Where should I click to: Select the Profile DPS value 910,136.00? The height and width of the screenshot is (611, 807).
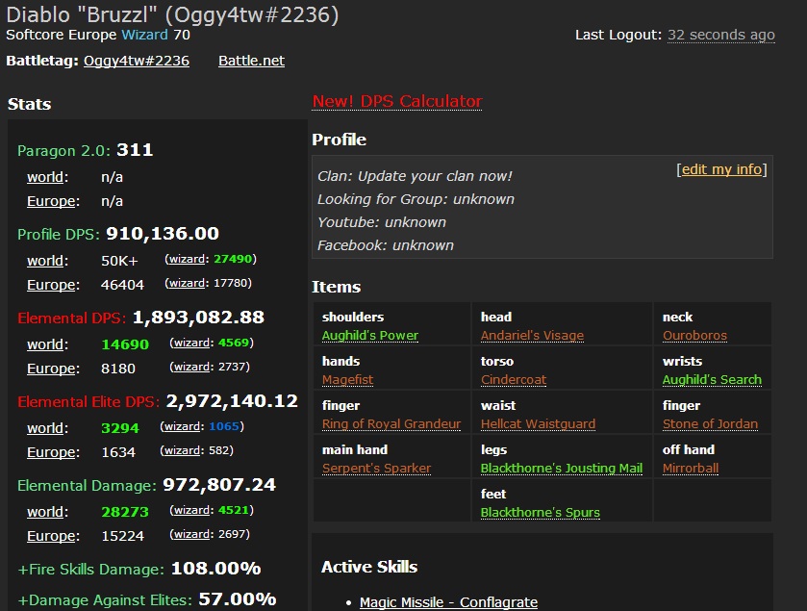tap(163, 234)
